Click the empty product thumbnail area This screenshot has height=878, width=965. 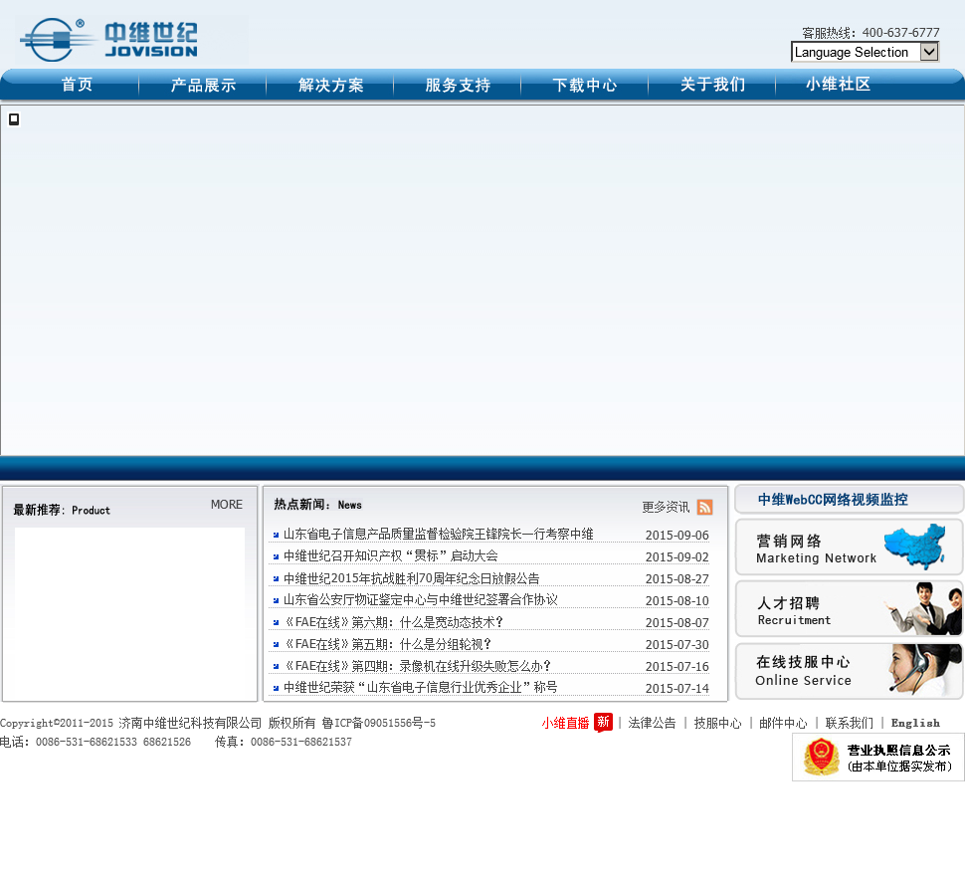coord(129,611)
